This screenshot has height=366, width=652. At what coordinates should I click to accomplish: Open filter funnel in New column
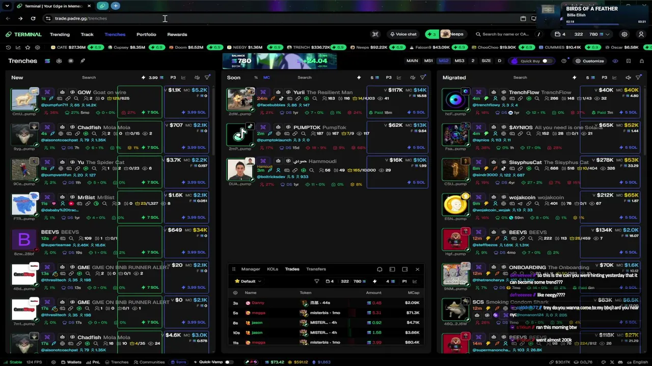(x=207, y=77)
